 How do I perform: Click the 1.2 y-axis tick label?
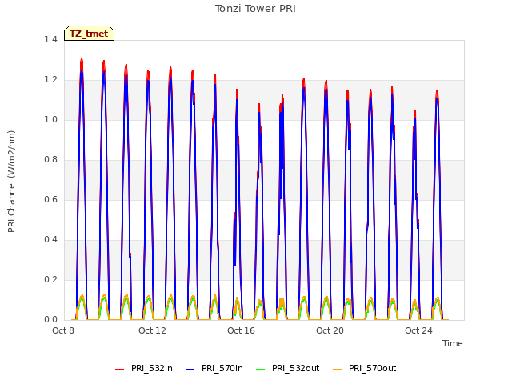tap(50, 79)
